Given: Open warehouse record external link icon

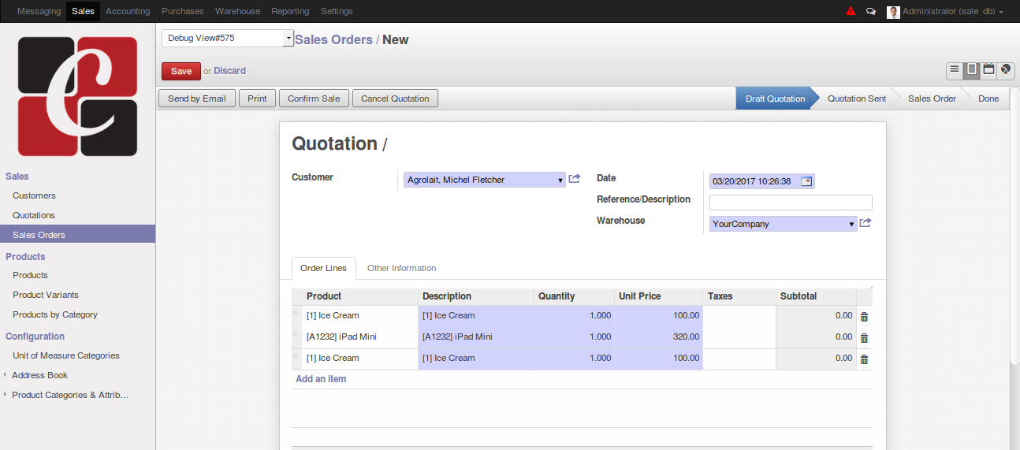Looking at the screenshot, I should click(x=865, y=223).
